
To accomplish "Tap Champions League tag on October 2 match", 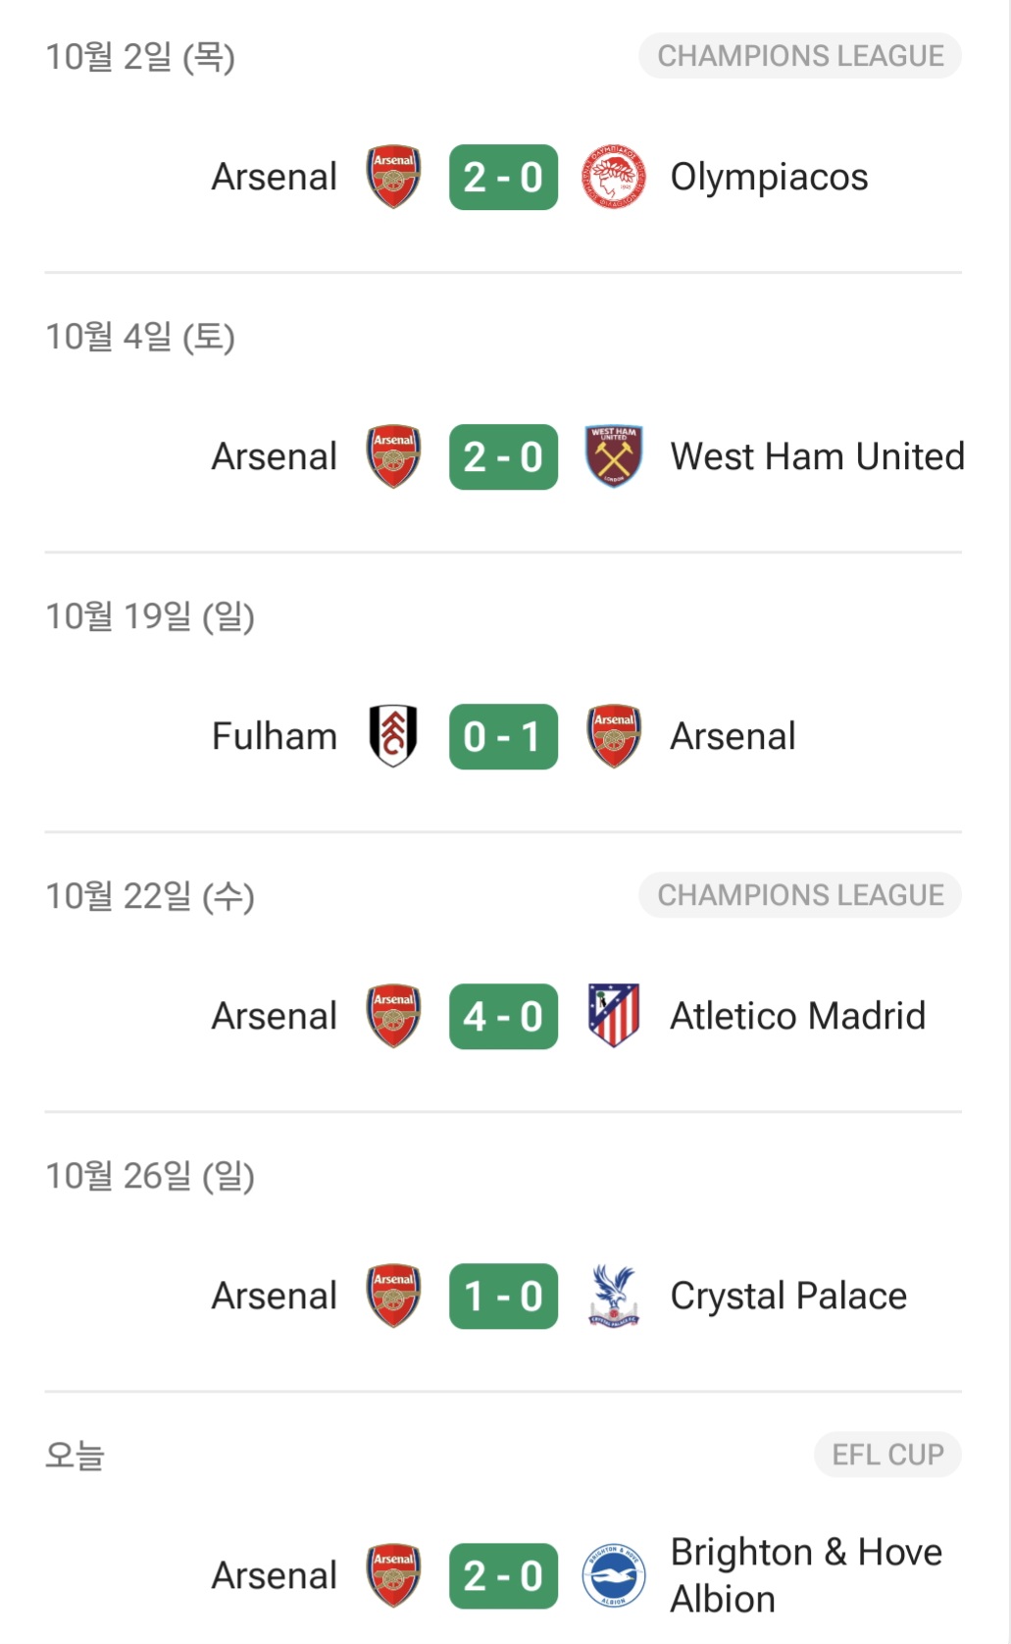I will tap(800, 56).
